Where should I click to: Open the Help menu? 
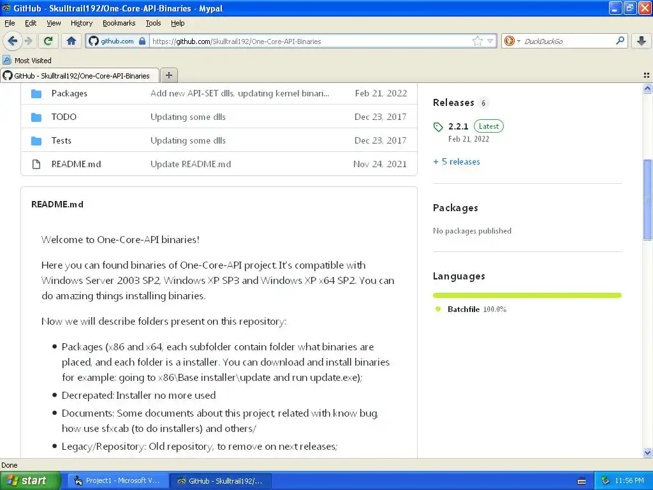coord(177,23)
